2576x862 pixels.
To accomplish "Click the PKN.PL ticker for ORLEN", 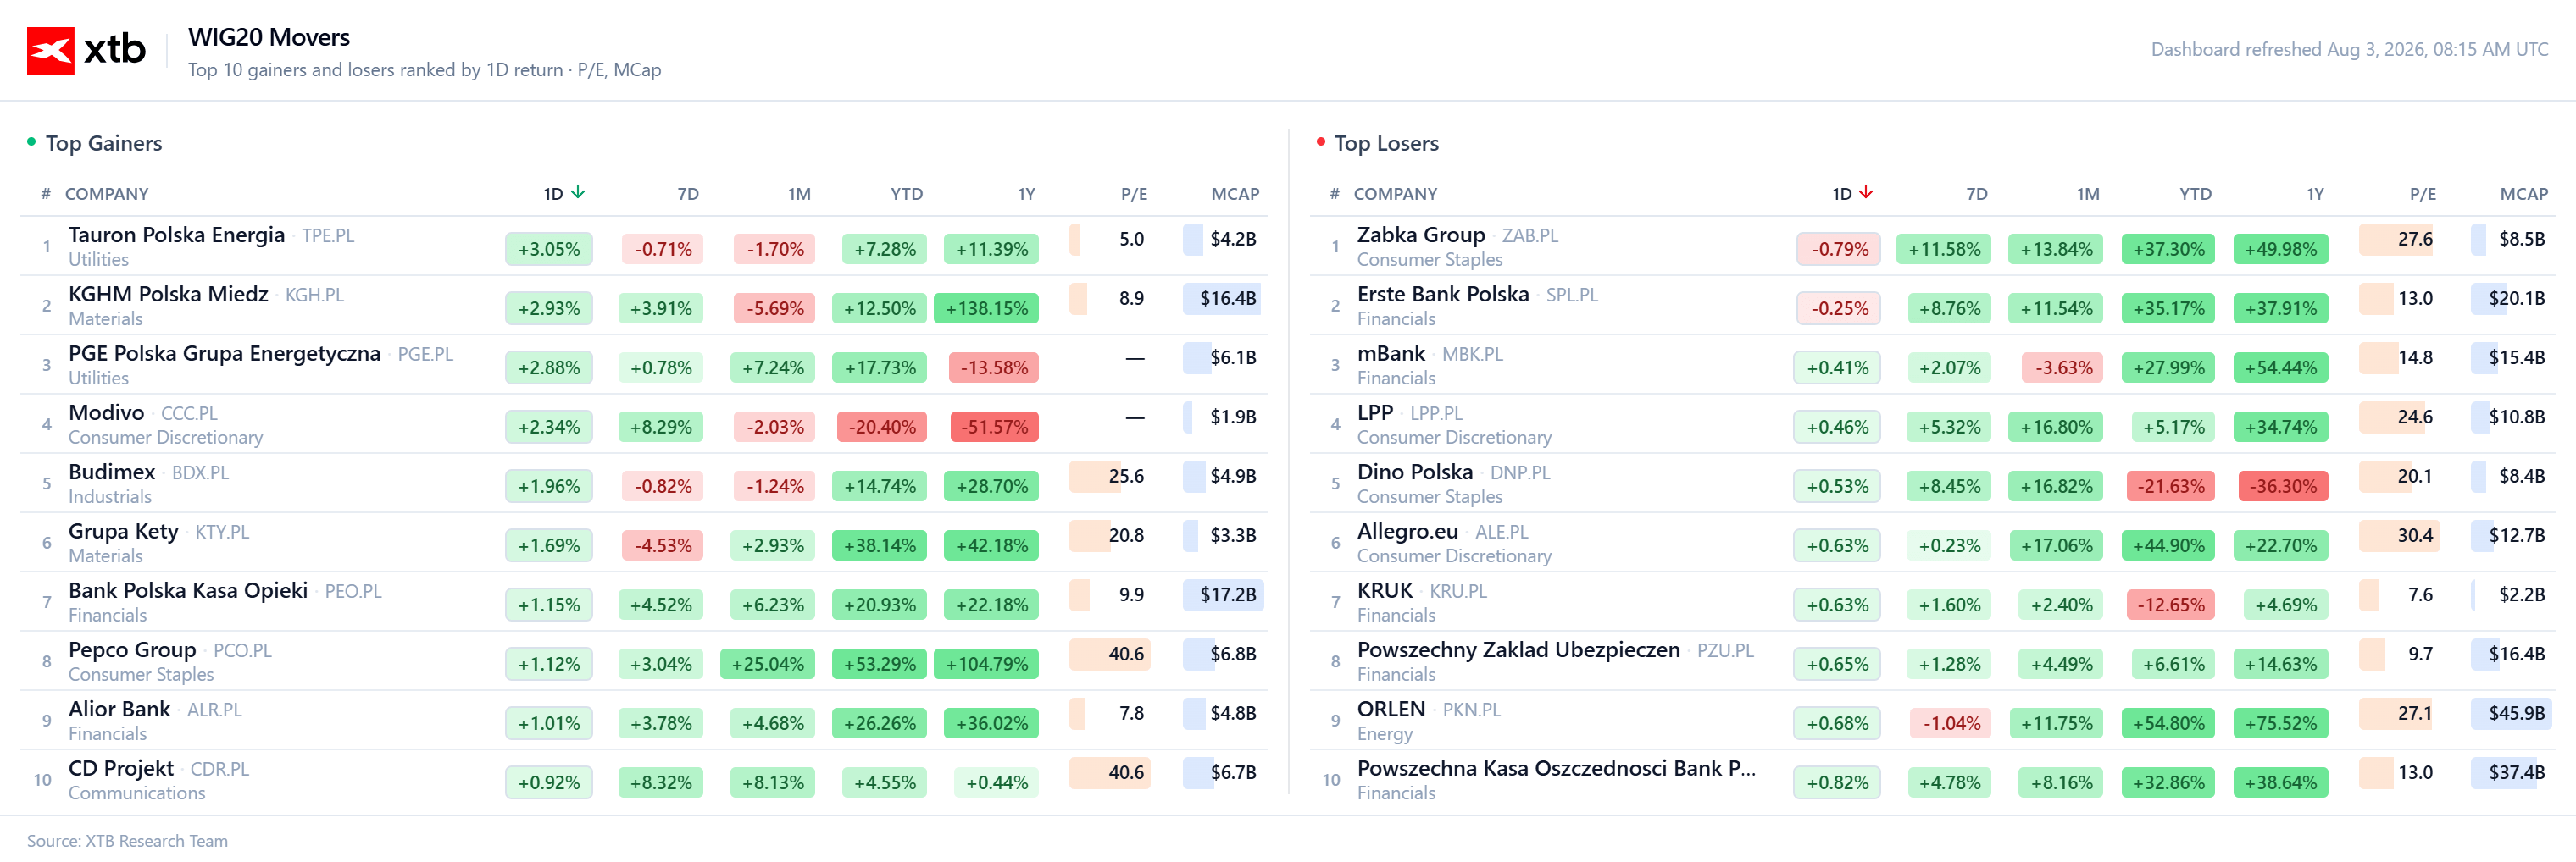I will (1471, 710).
